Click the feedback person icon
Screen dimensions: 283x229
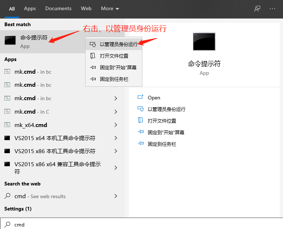point(257,9)
